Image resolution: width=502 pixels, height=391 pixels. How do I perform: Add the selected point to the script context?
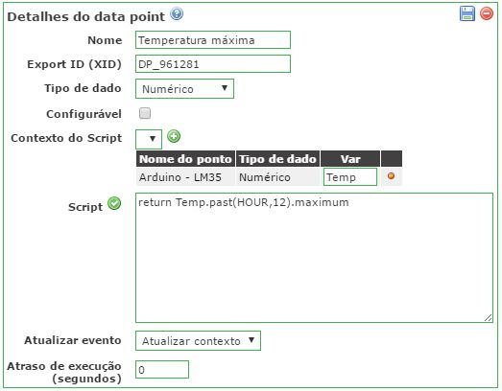pyautogui.click(x=174, y=137)
